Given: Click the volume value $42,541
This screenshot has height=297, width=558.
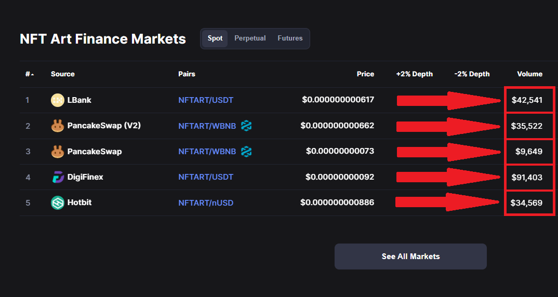Looking at the screenshot, I should point(527,100).
